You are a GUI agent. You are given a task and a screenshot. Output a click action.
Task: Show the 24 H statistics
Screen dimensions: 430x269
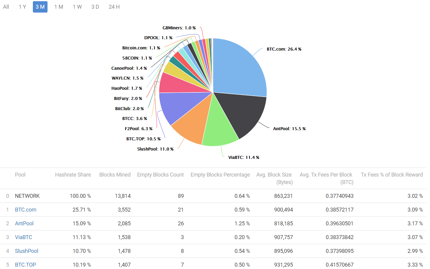(114, 7)
